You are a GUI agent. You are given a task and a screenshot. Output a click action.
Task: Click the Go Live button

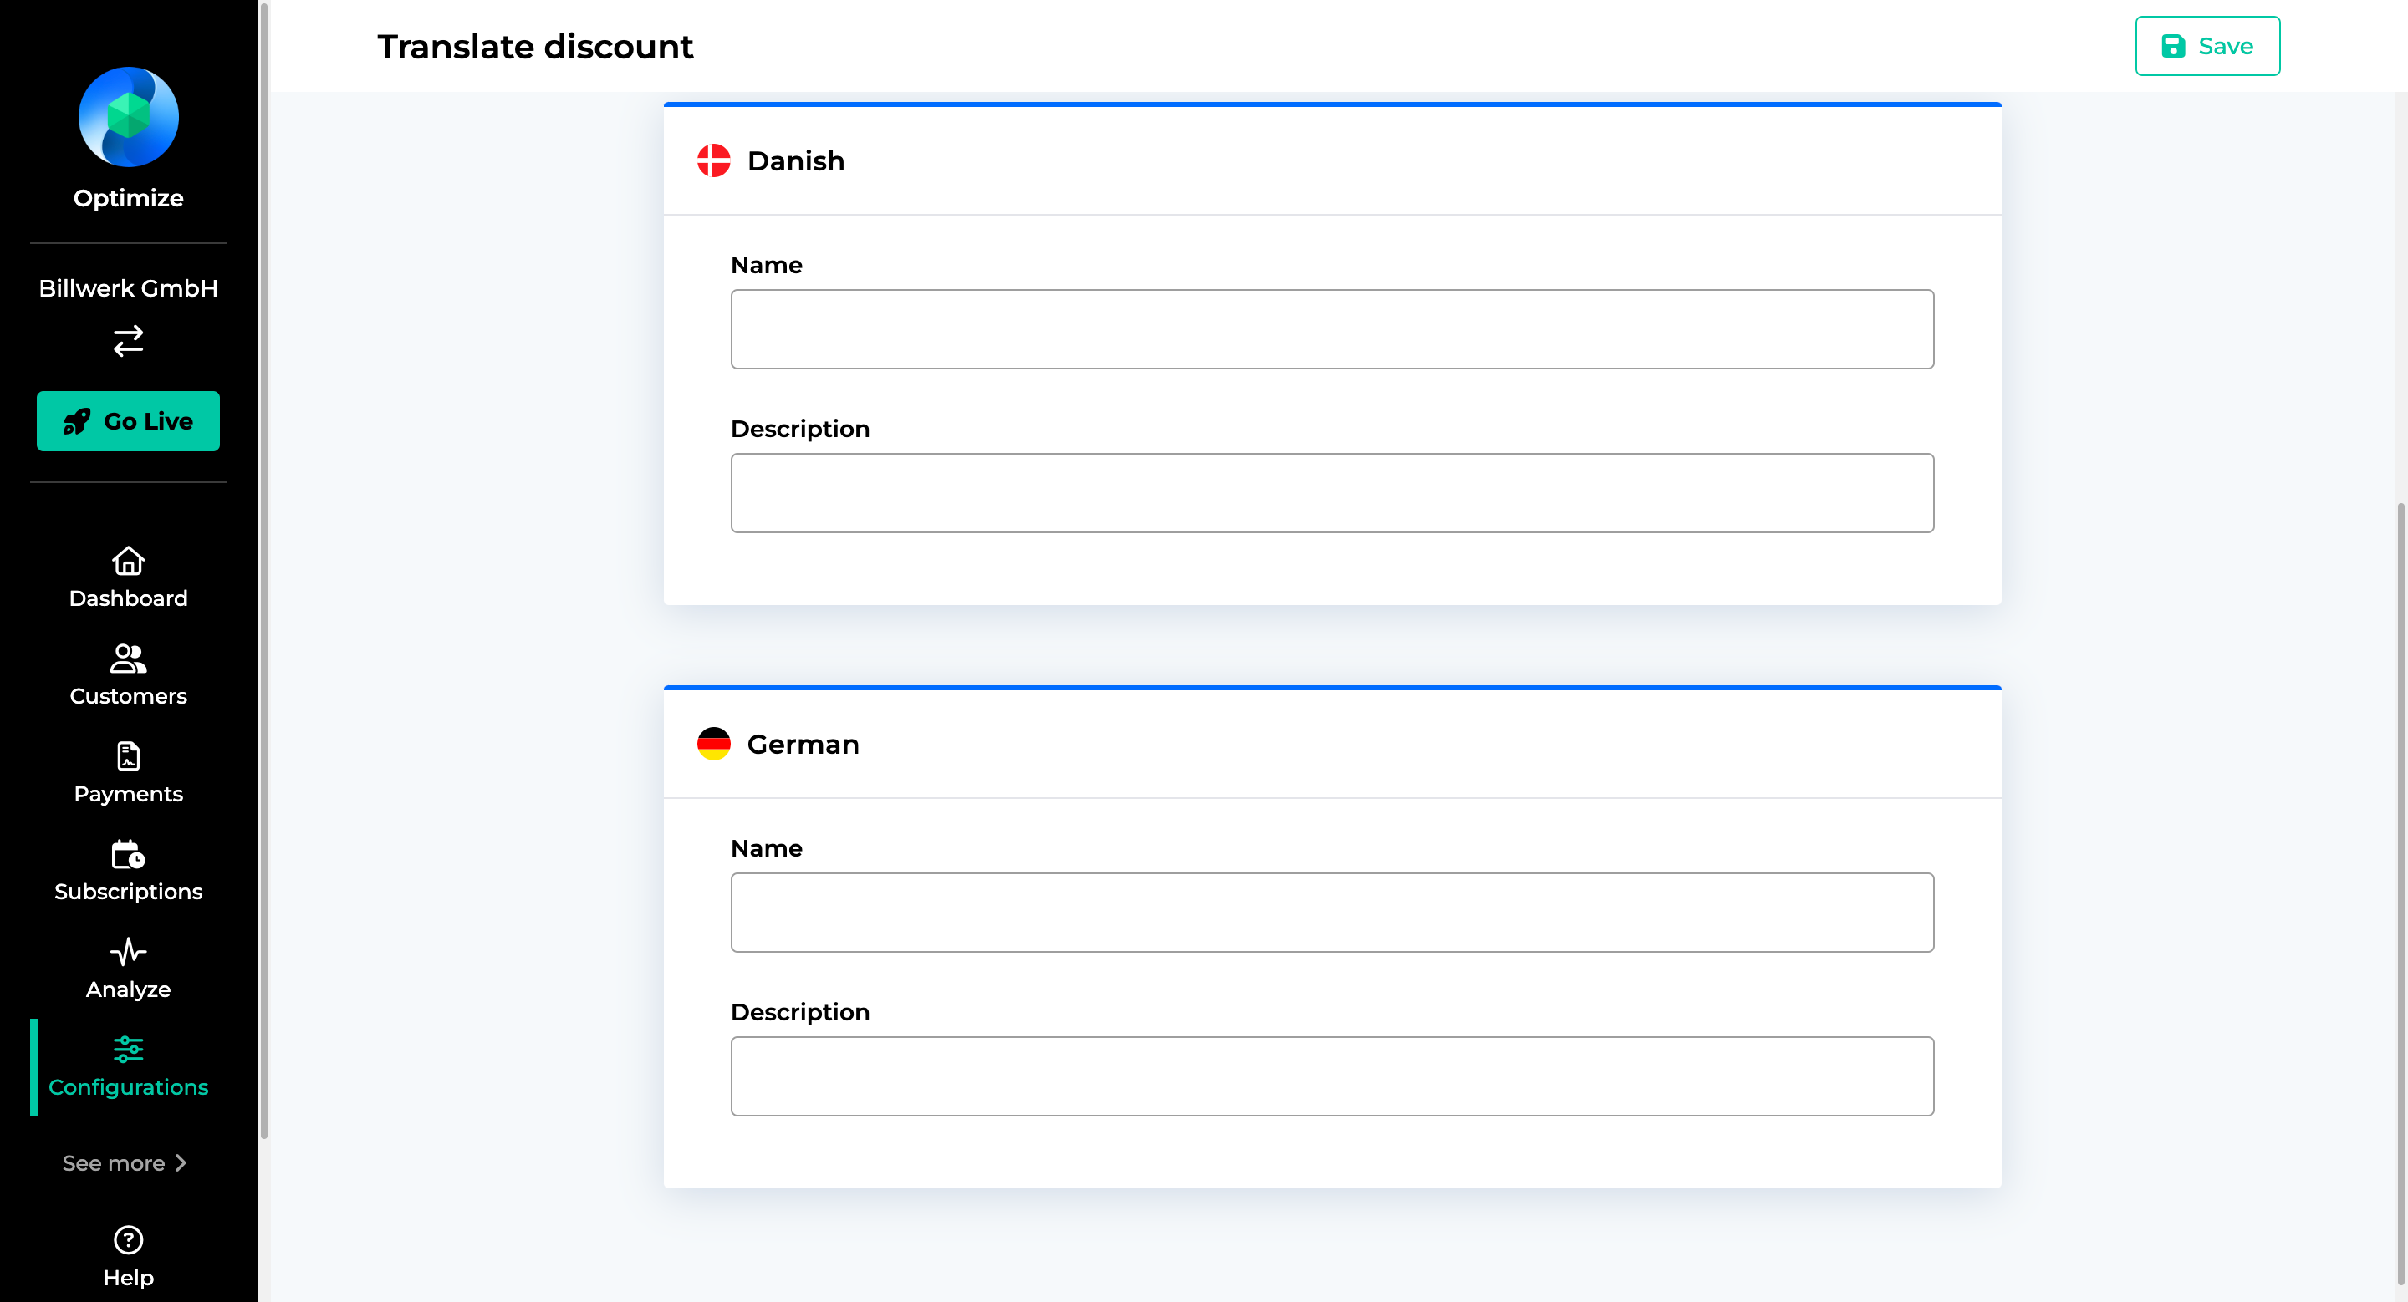click(128, 420)
